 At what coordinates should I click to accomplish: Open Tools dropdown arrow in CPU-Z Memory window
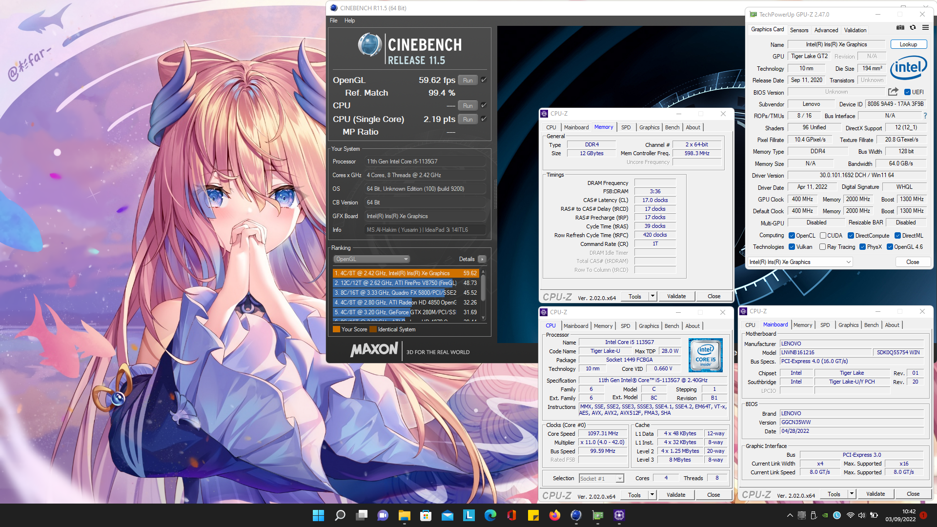coord(652,296)
